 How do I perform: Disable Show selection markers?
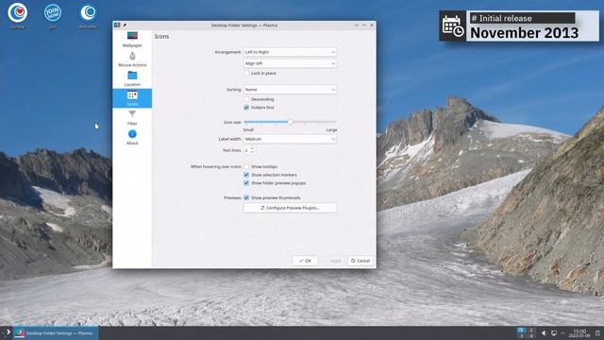click(x=246, y=175)
